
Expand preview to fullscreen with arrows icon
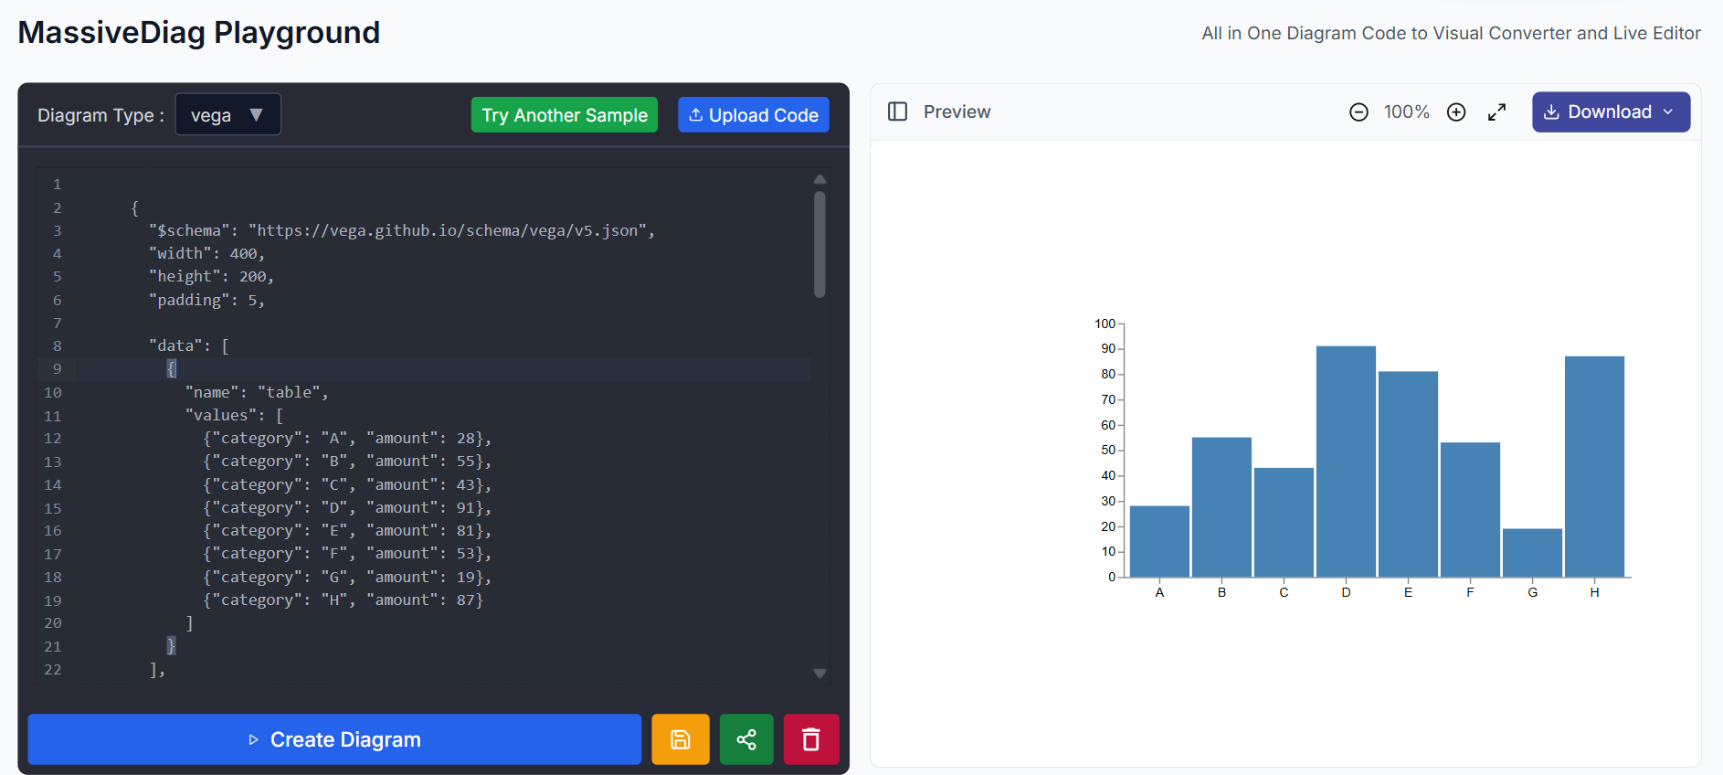pos(1496,112)
